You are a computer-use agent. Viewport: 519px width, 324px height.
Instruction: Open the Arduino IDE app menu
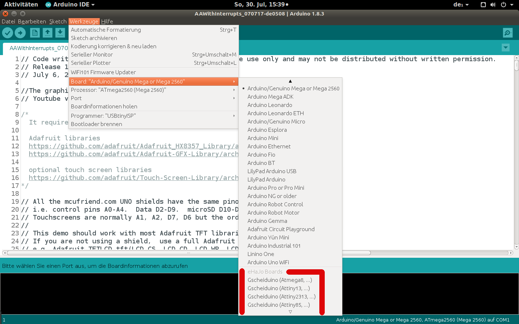coord(70,5)
